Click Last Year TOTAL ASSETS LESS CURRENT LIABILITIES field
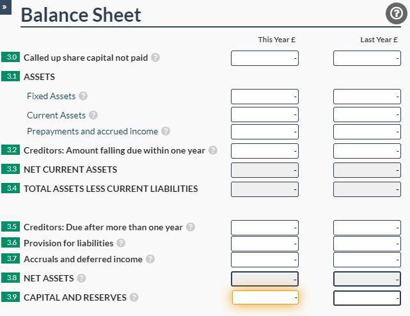This screenshot has height=316, width=410. point(367,189)
